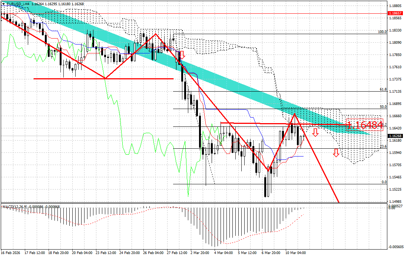The width and height of the screenshot is (404, 257).
Task: Click the 24 Feb 20:00 time label
Action: click(129, 253)
